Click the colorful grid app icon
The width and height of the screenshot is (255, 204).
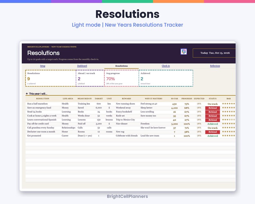click(x=184, y=52)
